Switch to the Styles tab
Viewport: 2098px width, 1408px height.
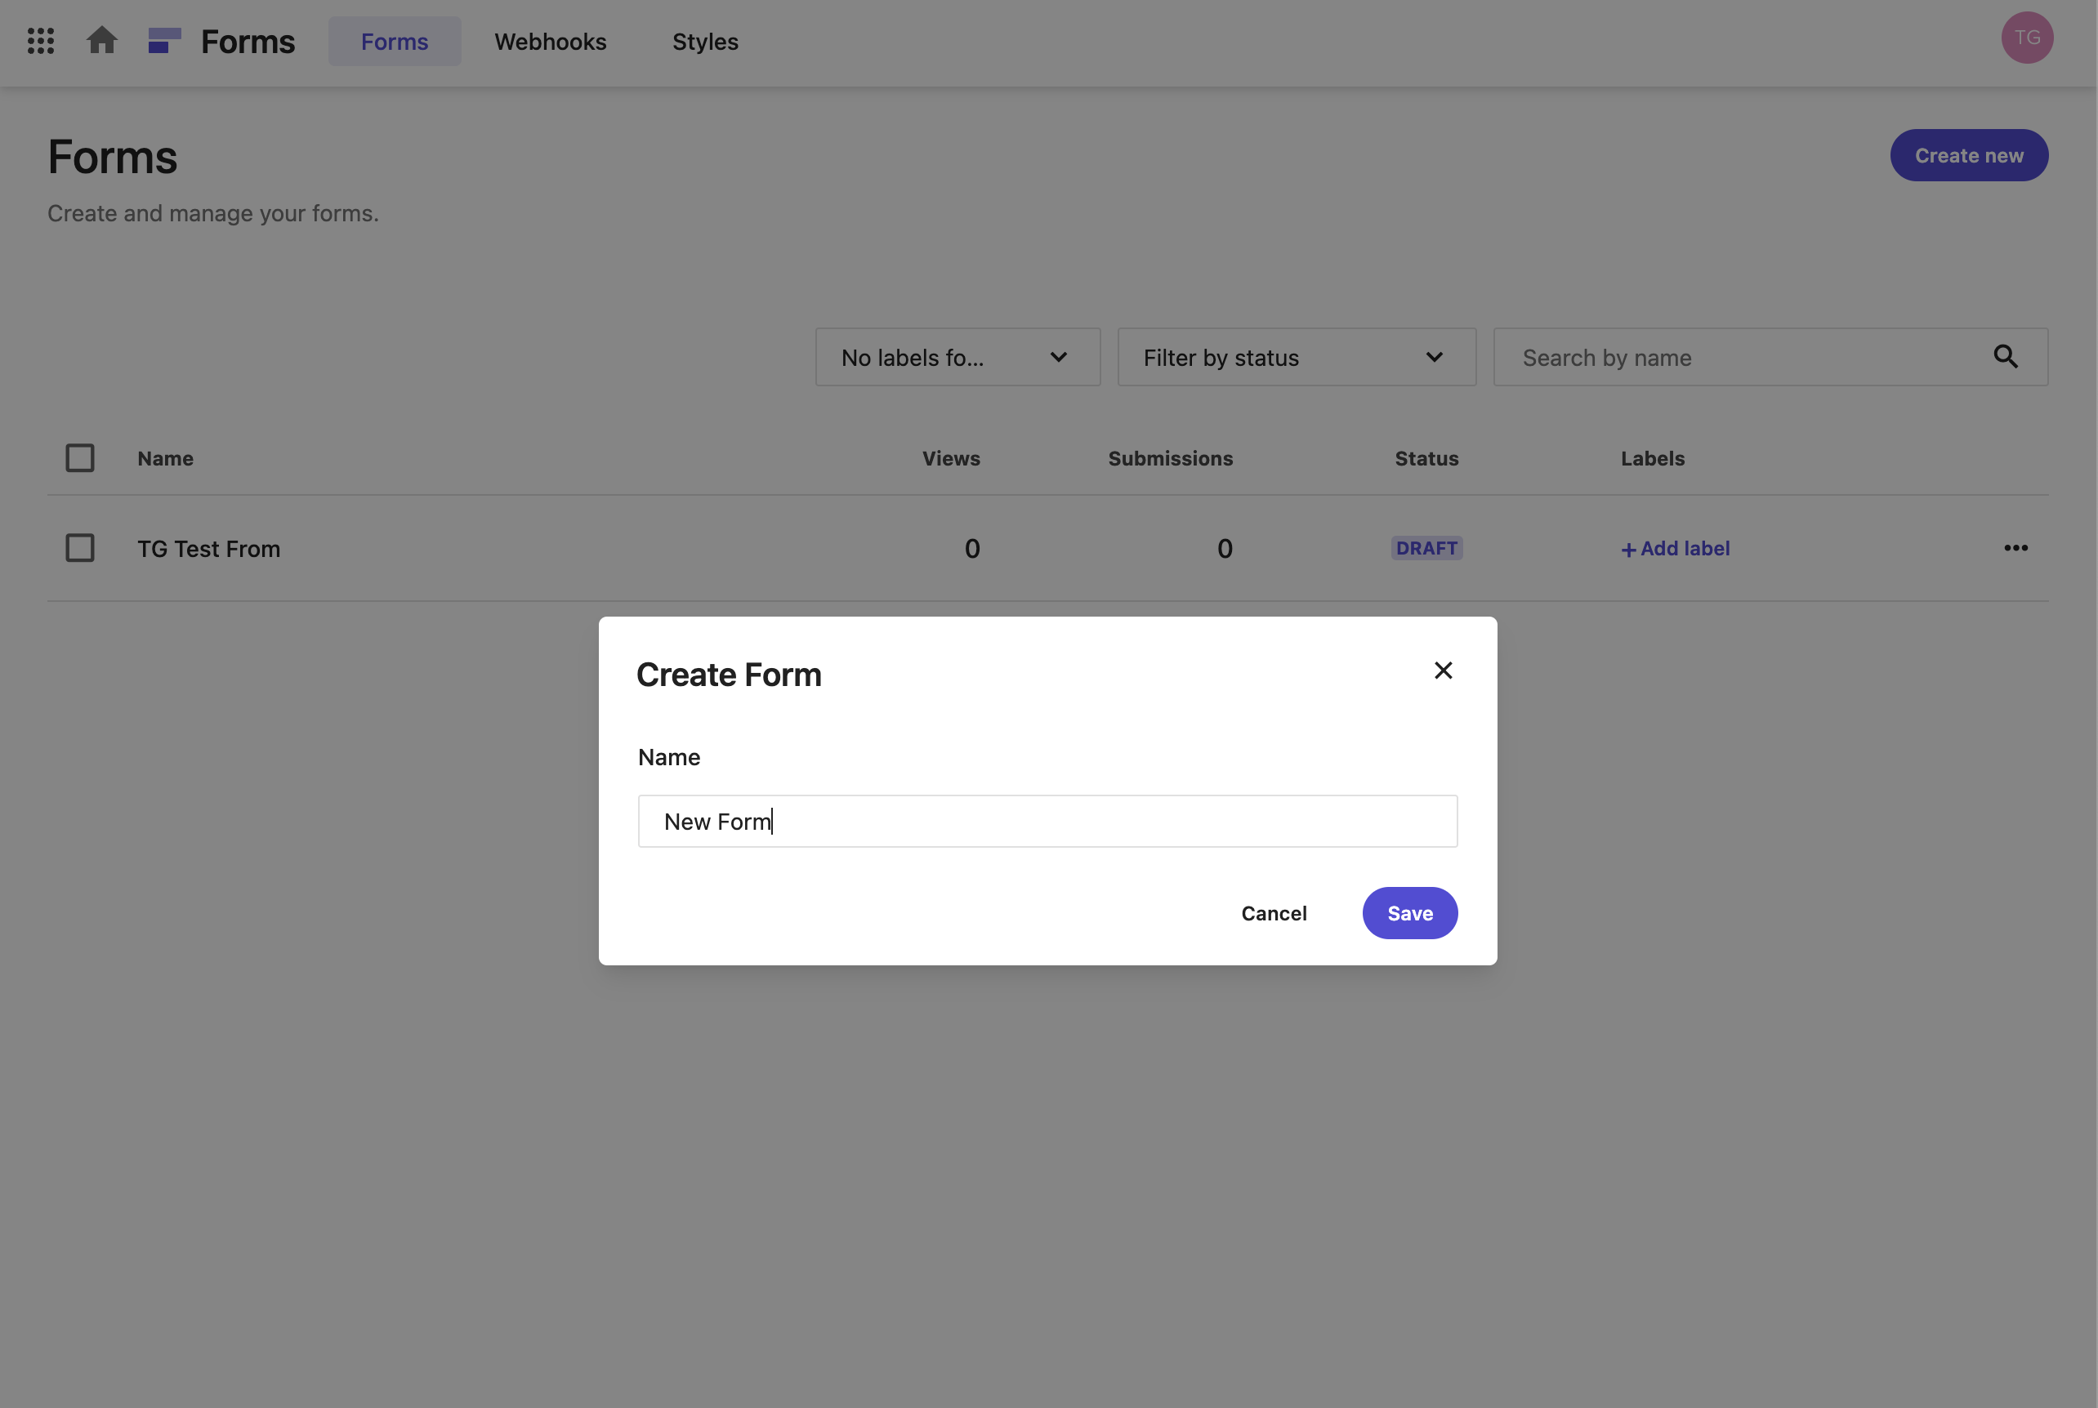click(705, 42)
